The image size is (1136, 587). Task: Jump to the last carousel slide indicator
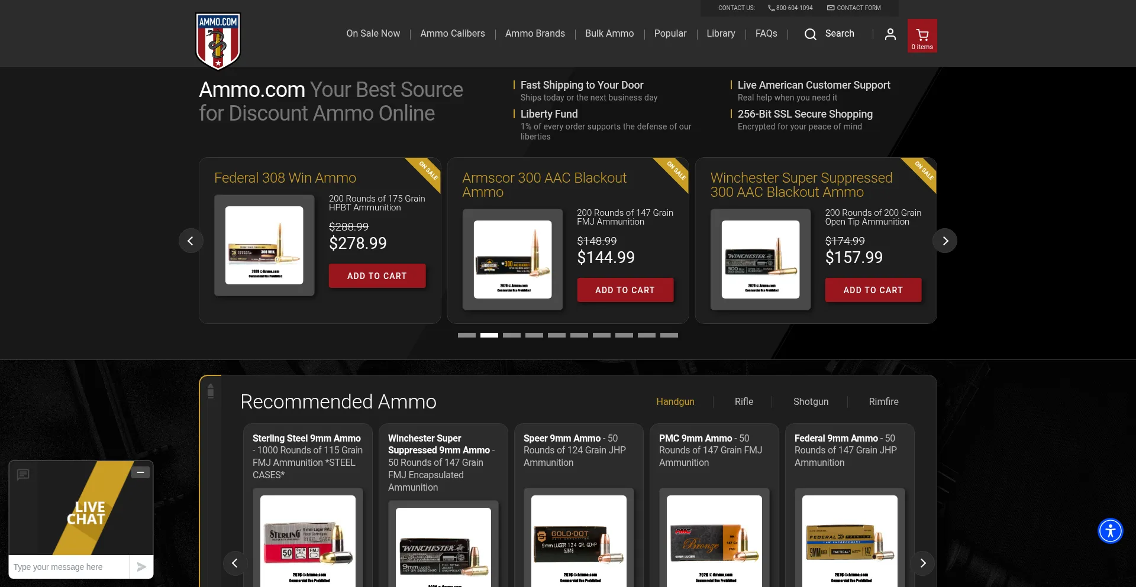click(x=669, y=335)
